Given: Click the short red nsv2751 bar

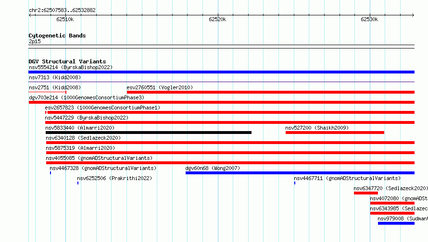Looking at the screenshot, I should pos(48,92).
